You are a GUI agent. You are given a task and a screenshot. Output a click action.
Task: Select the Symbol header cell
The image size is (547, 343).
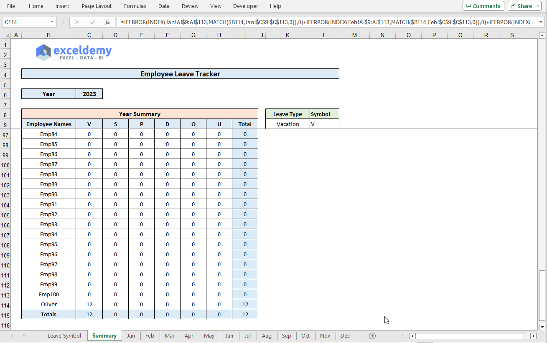coord(325,114)
